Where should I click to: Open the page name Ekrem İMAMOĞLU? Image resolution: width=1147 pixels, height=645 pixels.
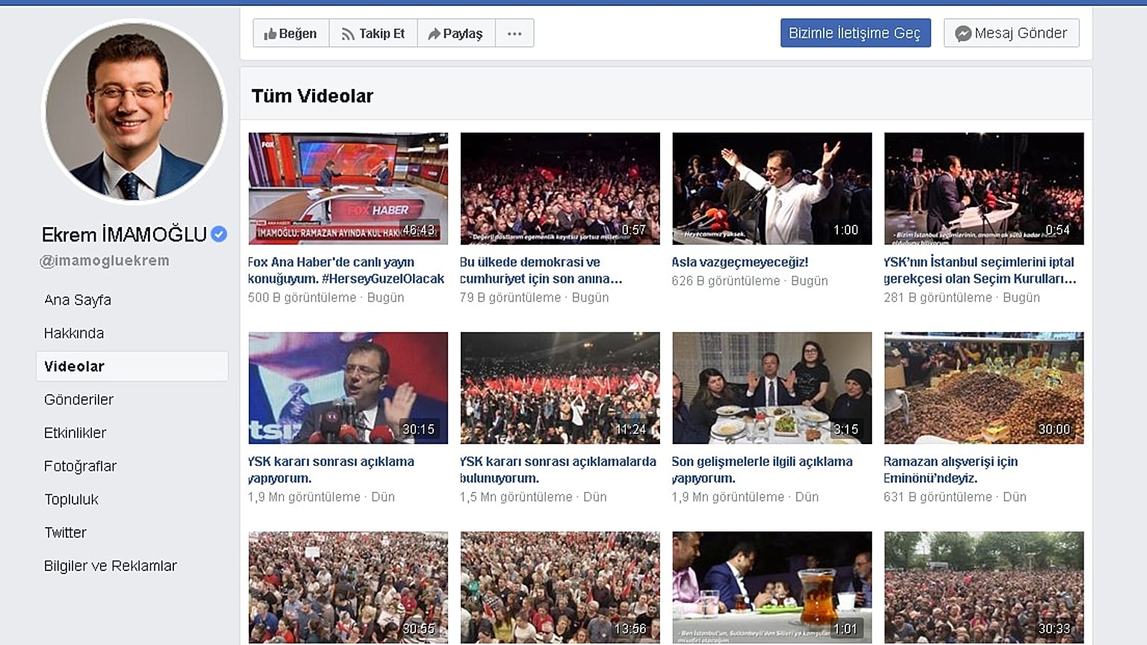pyautogui.click(x=124, y=234)
